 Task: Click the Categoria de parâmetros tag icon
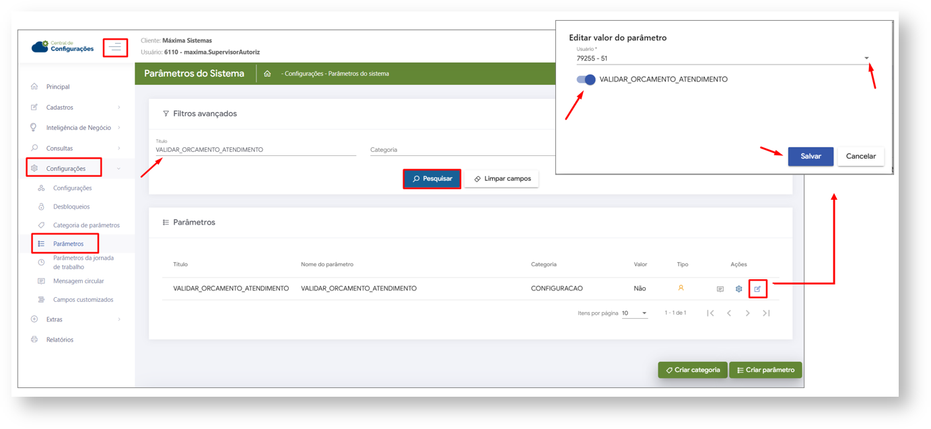(x=41, y=225)
